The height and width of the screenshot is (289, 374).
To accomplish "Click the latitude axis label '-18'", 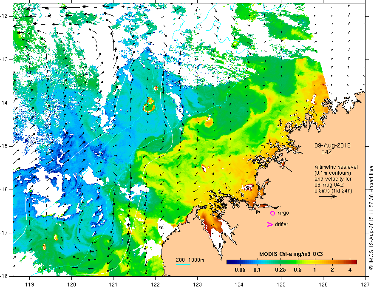I will point(4,276).
